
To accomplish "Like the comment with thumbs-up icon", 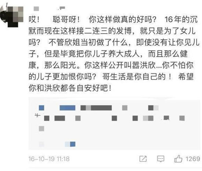I will point(178,159).
